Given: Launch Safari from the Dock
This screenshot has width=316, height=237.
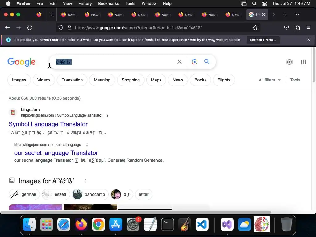Looking at the screenshot, I should [64, 224].
